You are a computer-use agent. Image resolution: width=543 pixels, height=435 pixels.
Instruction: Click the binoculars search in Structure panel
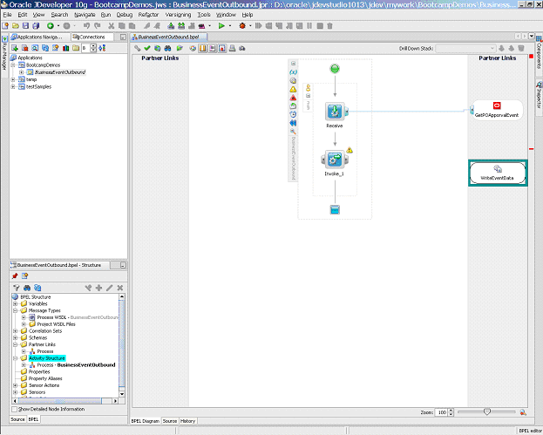click(x=27, y=288)
